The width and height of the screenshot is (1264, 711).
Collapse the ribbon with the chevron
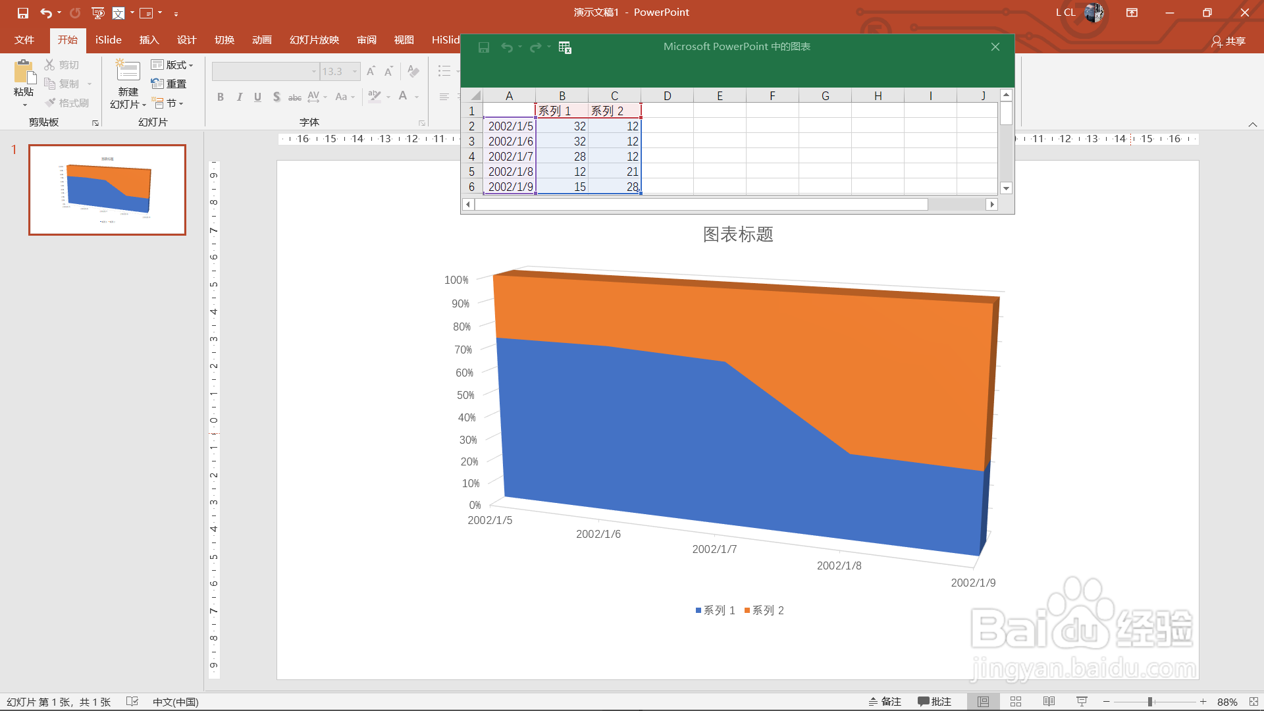click(1252, 124)
